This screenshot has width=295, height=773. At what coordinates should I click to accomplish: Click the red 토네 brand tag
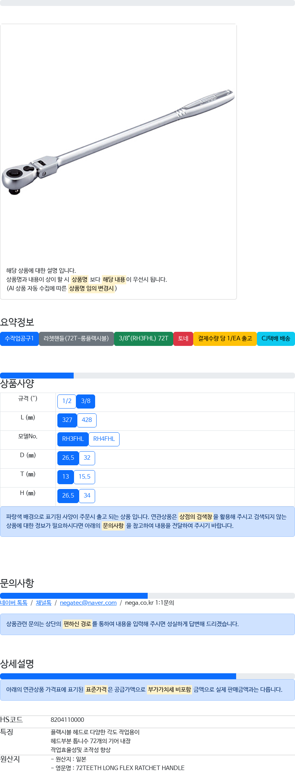pos(183,338)
